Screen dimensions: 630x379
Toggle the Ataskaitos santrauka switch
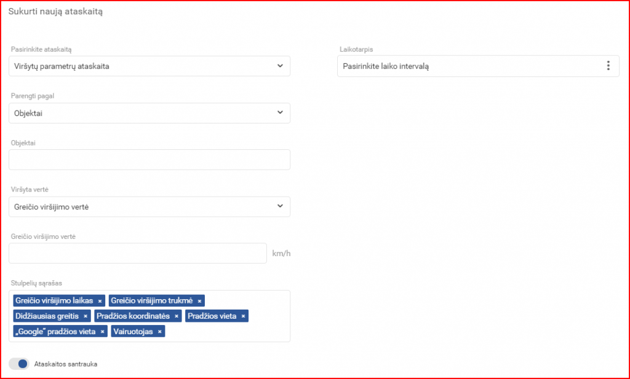19,364
